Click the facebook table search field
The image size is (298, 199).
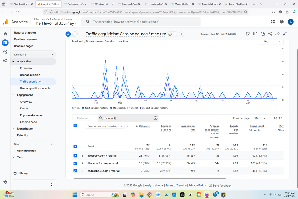pos(128,118)
